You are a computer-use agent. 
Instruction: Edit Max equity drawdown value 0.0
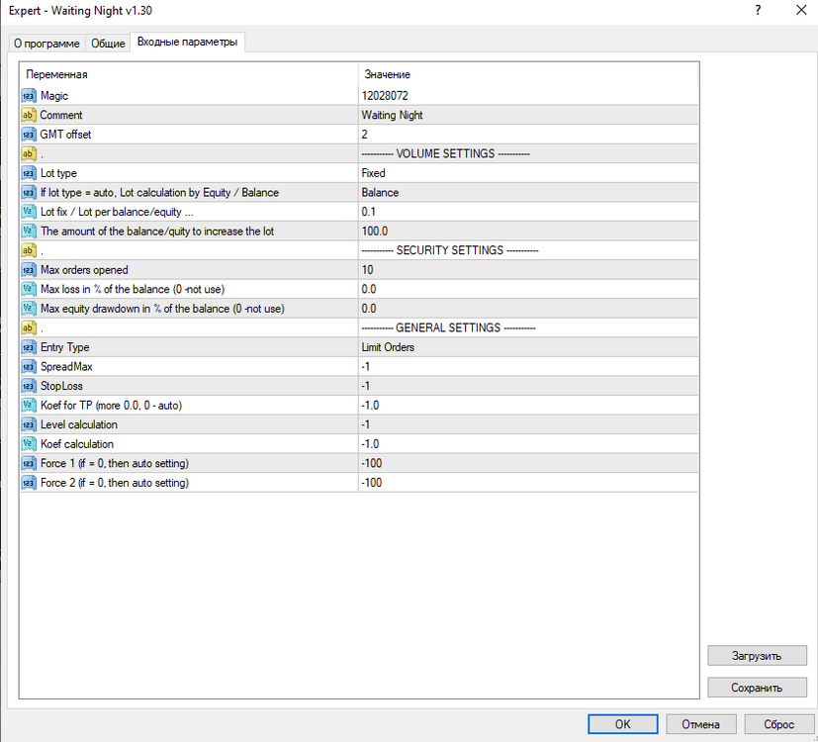coord(528,309)
